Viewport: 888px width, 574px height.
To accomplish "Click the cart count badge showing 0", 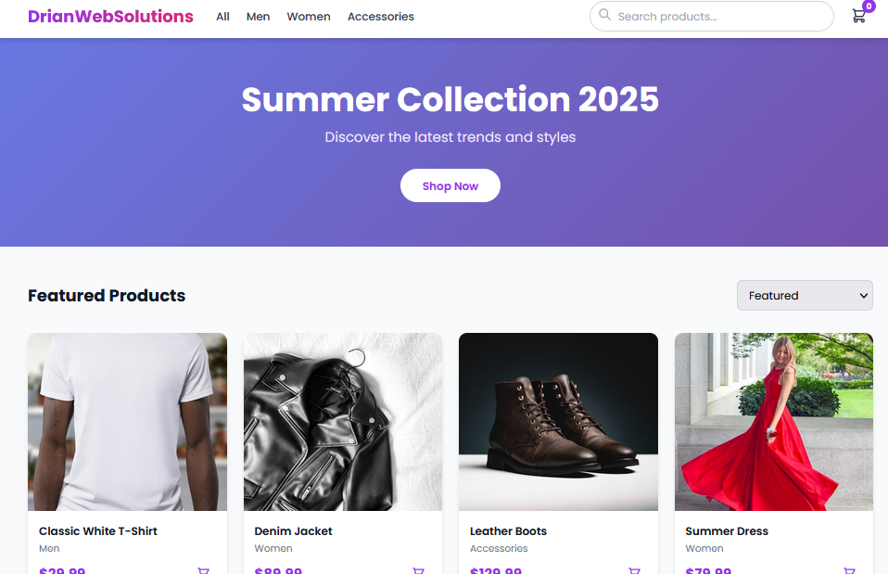I will pos(869,6).
